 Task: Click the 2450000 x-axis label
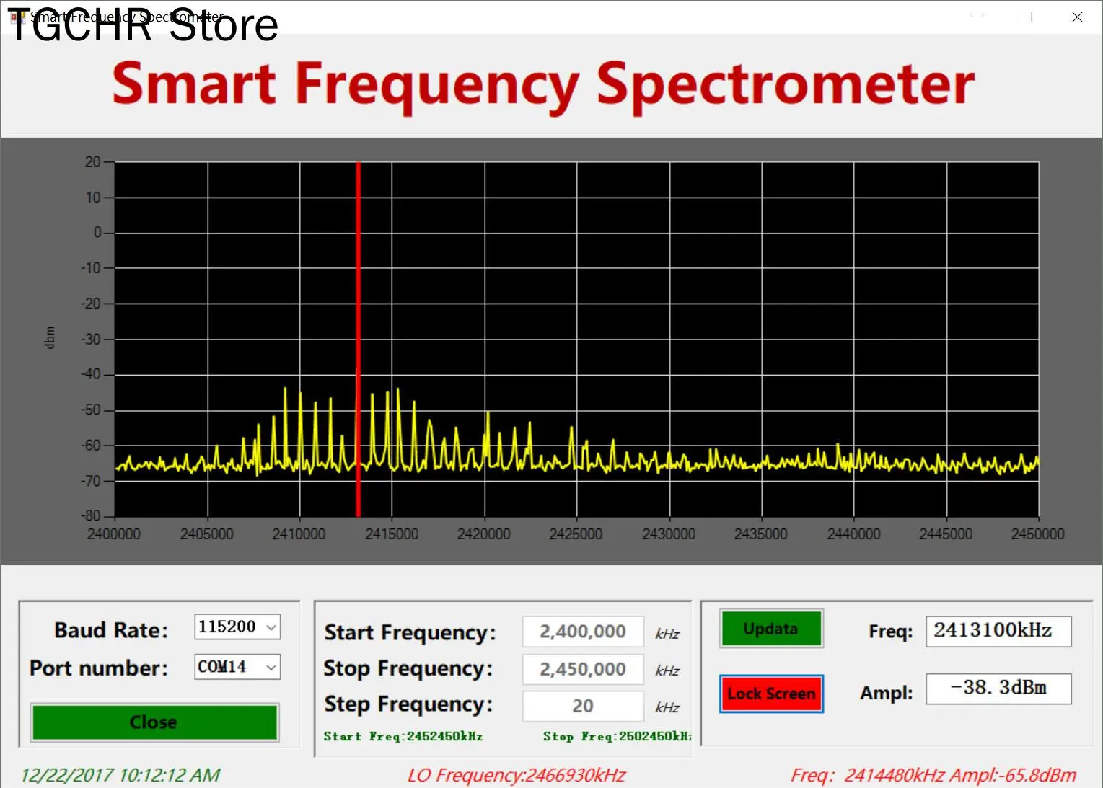coord(1037,534)
